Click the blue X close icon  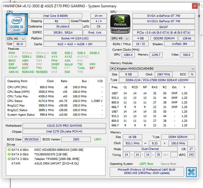(x=191, y=172)
